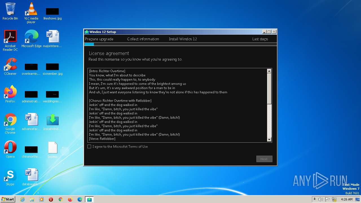This screenshot has width=361, height=203.
Task: Click the 'Last steps' step label
Action: click(x=260, y=39)
